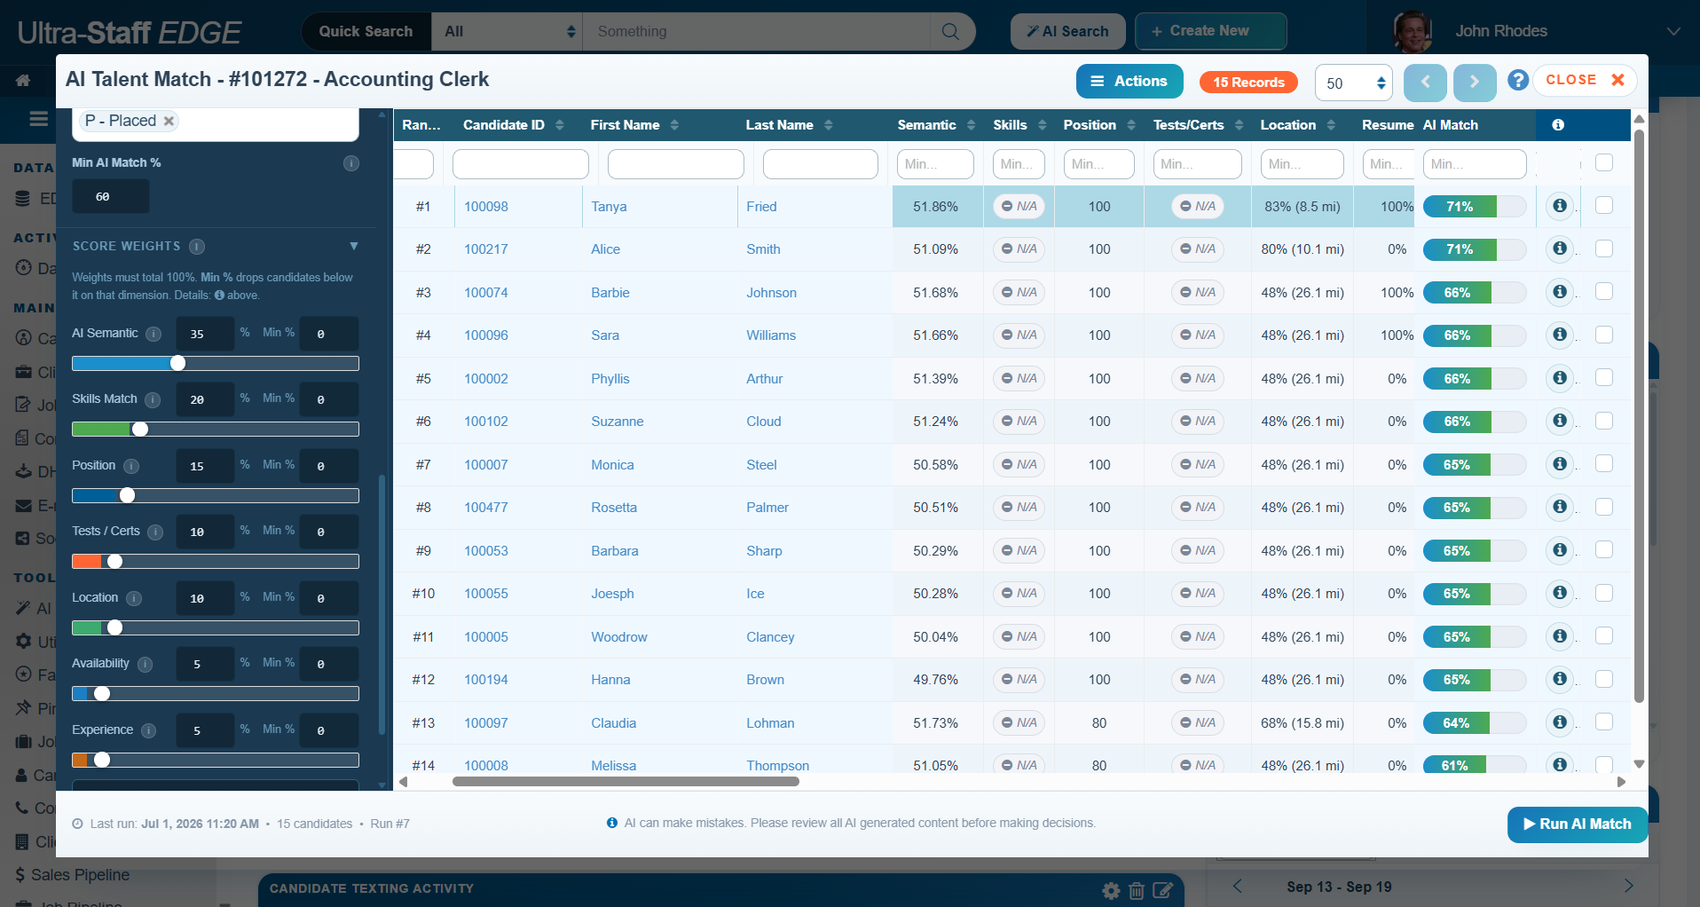Screen dimensions: 1700x907
Task: Show Skills Match weight info
Action: pyautogui.click(x=153, y=399)
